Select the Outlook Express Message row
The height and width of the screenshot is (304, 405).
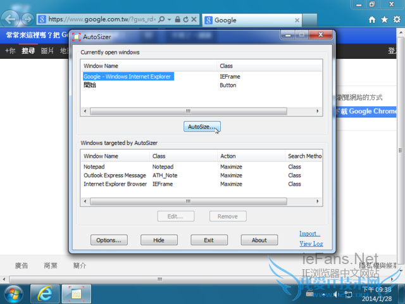point(115,175)
